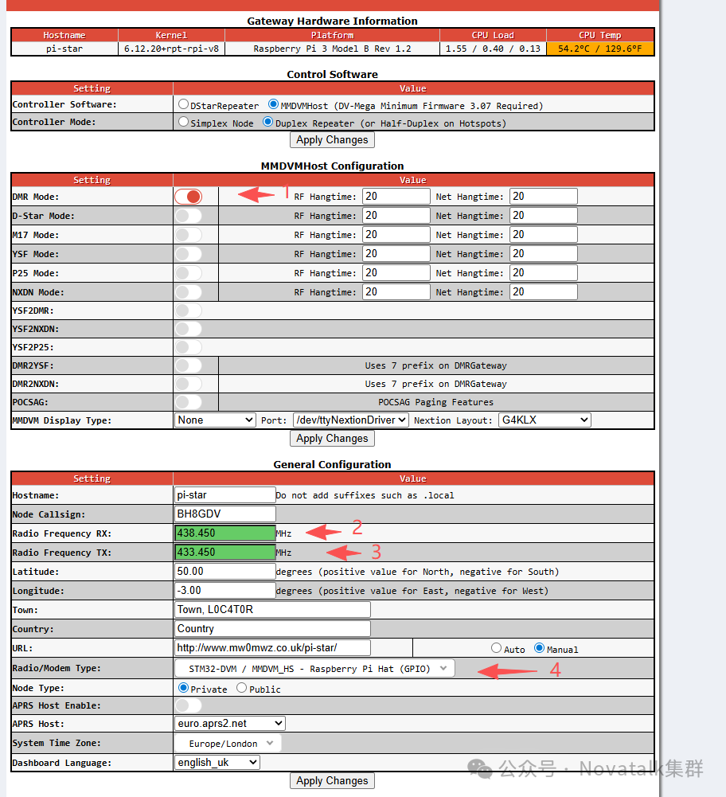726x797 pixels.
Task: Apply Changes under Control Software
Action: [x=332, y=140]
